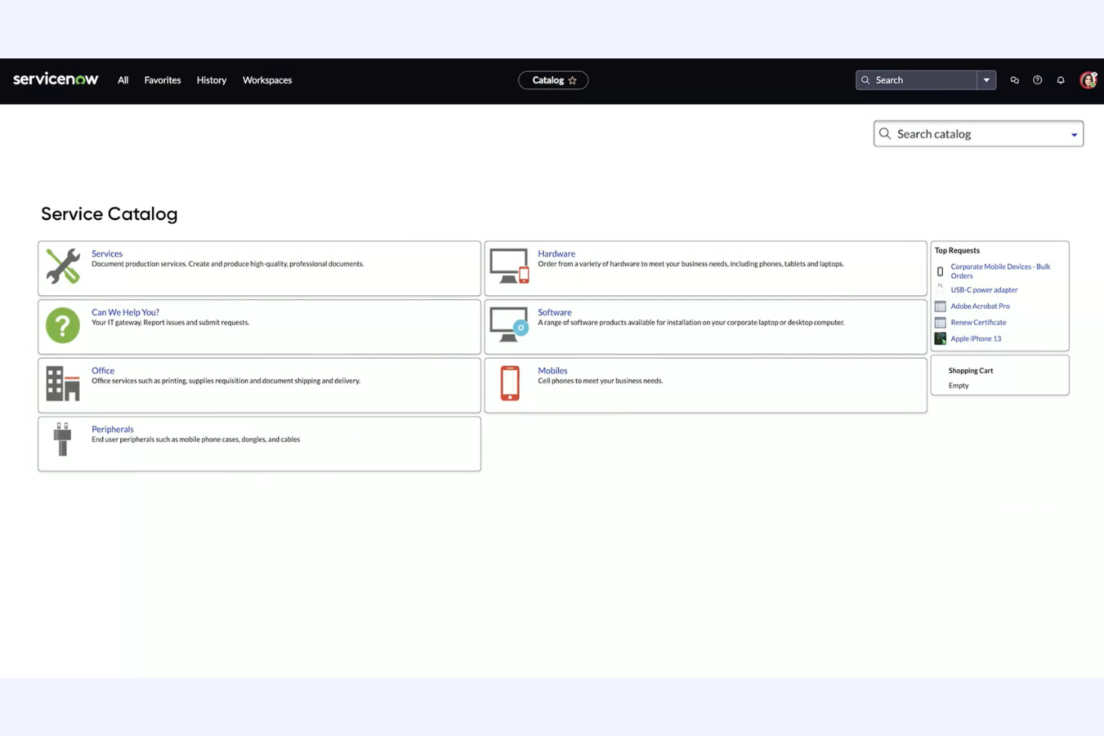The image size is (1104, 736).
Task: Request the Apple iPhone 13
Action: tap(976, 339)
